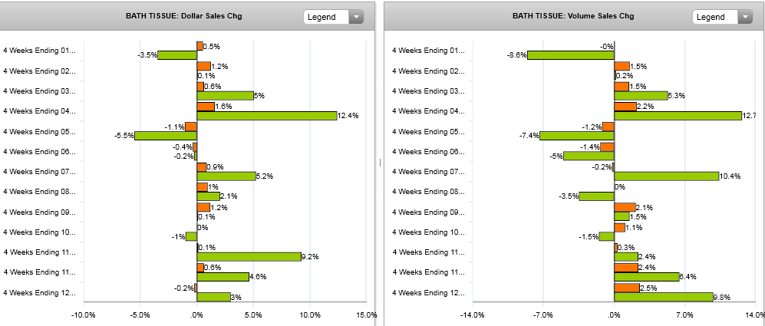Click the -5% green bar in Volume Sales chart
This screenshot has width=765, height=326.
pyautogui.click(x=589, y=156)
